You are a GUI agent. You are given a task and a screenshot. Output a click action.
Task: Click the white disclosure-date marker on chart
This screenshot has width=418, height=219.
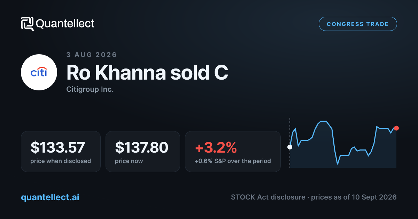(x=290, y=147)
